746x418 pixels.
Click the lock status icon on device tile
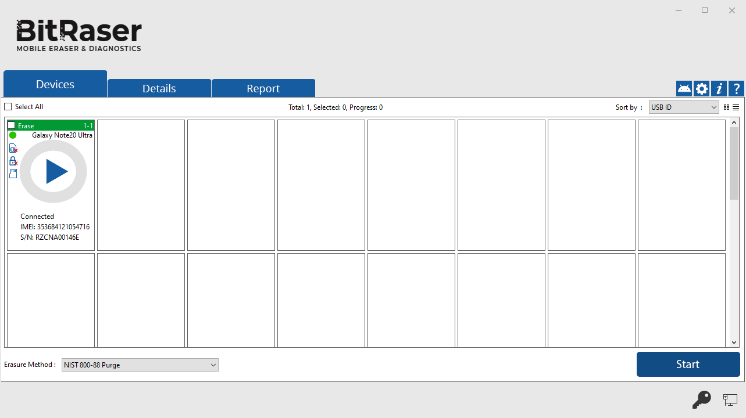pyautogui.click(x=13, y=161)
